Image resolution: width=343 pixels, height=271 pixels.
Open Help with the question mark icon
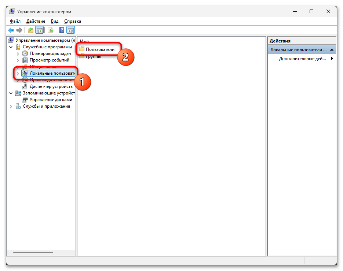tap(62, 30)
